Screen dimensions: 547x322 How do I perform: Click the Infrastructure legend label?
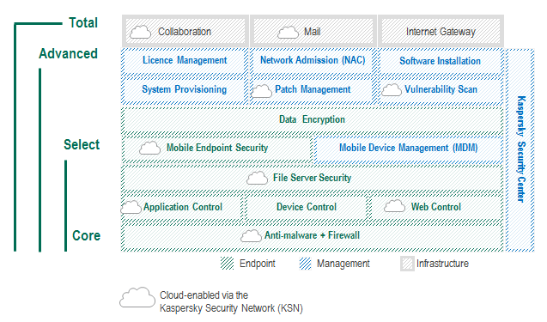(442, 264)
